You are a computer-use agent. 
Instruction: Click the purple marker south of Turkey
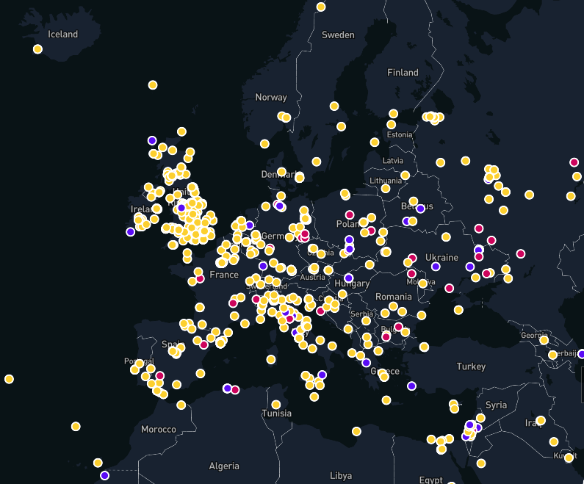411,386
